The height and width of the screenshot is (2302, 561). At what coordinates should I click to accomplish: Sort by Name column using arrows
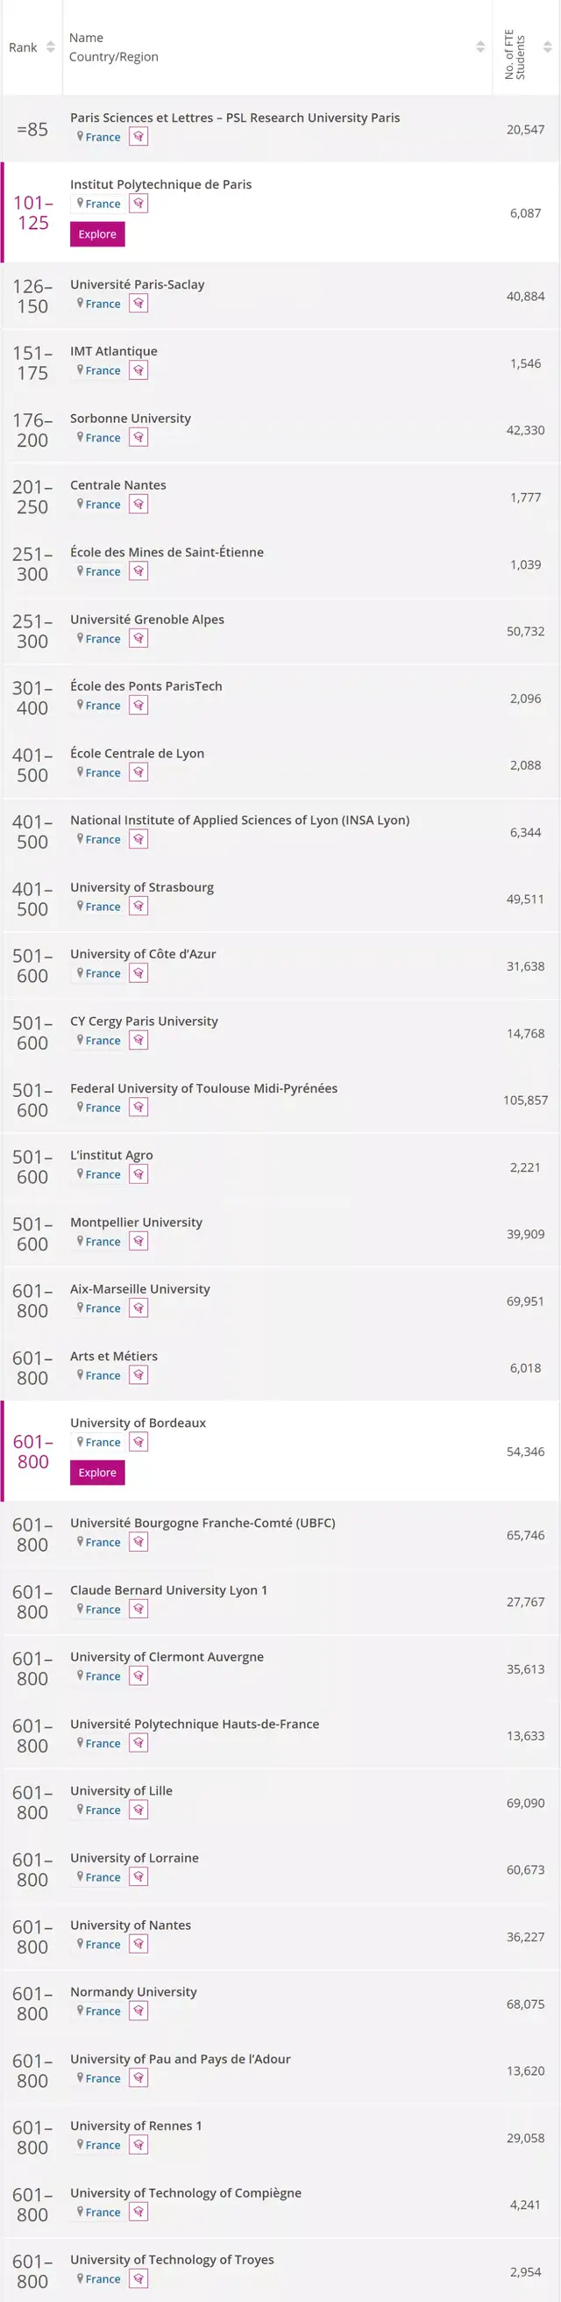480,47
